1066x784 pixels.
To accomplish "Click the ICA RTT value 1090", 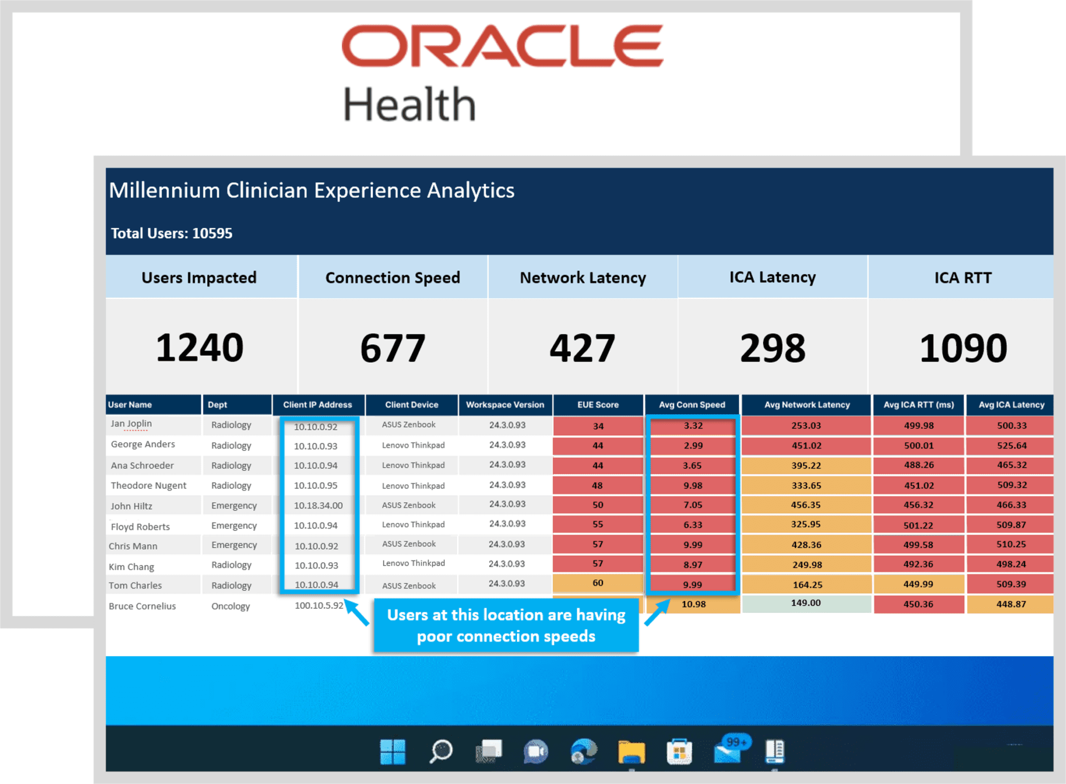I will [963, 348].
